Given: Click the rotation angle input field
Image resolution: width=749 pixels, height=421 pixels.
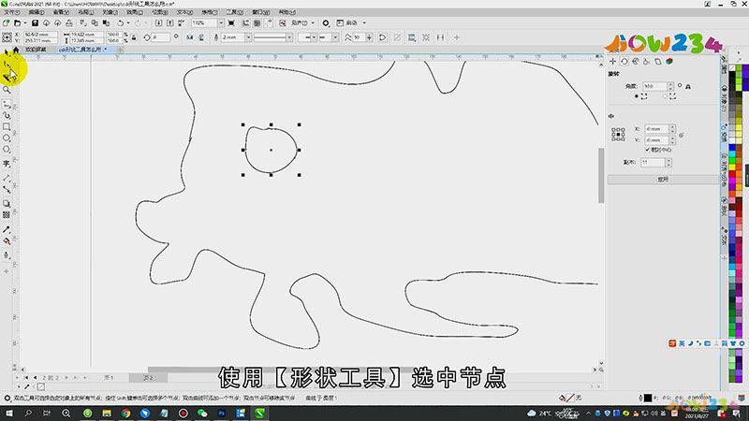Looking at the screenshot, I should 654,86.
